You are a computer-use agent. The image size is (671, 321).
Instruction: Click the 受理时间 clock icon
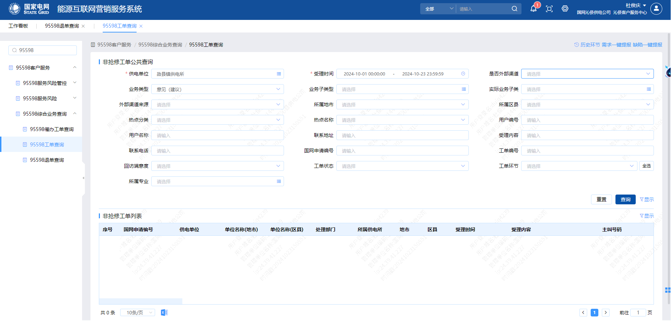pos(463,74)
